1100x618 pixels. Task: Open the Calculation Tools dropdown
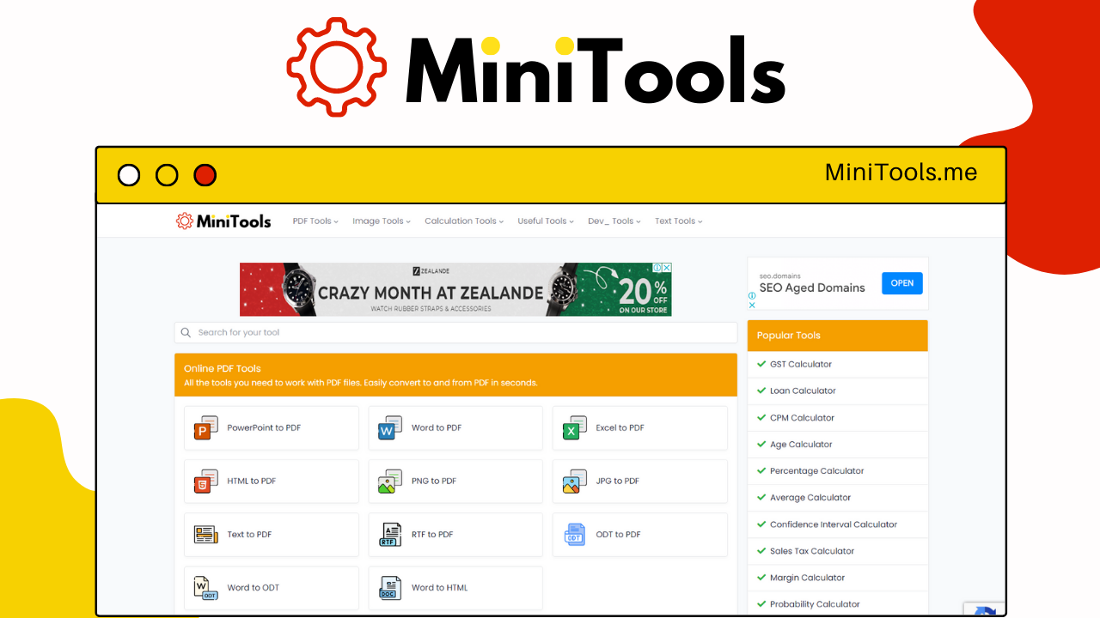[x=464, y=221]
